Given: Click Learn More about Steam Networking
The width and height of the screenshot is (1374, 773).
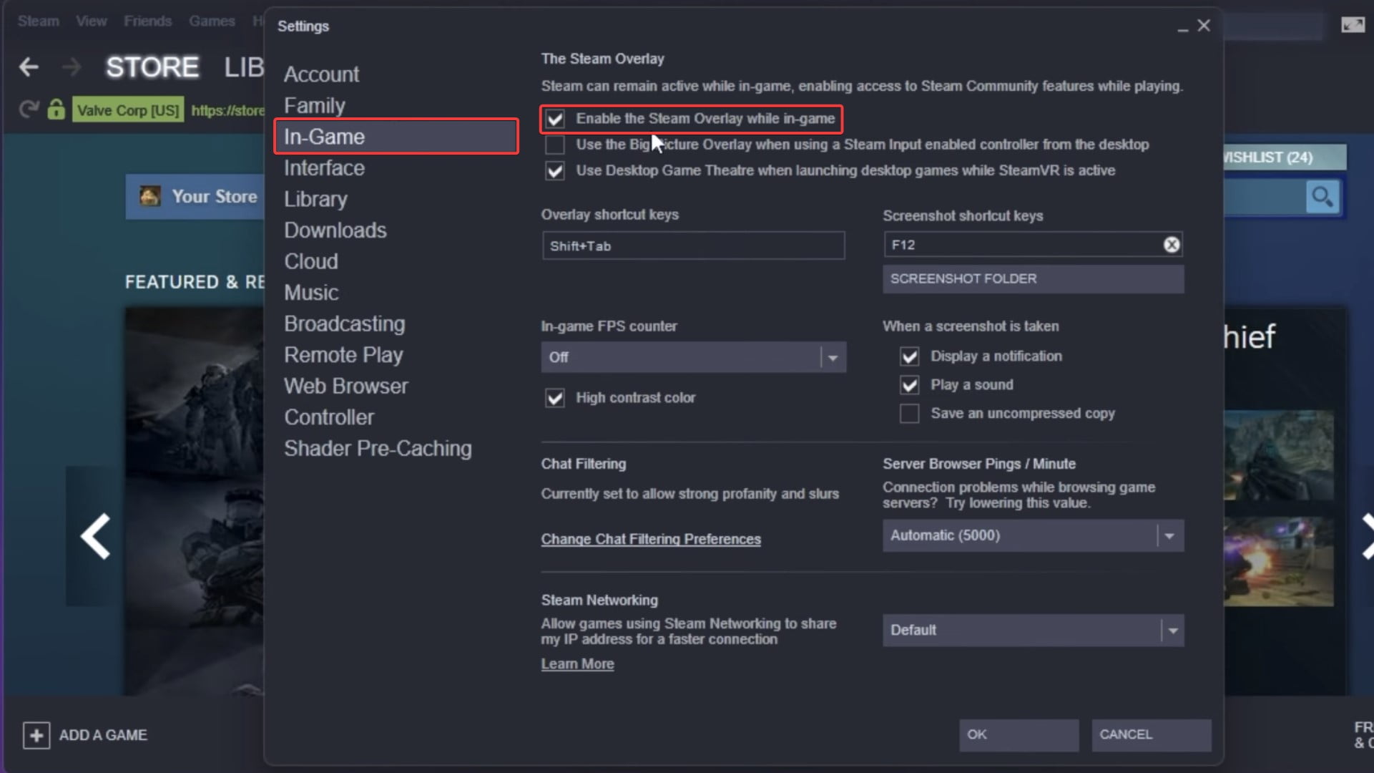Looking at the screenshot, I should tap(577, 664).
